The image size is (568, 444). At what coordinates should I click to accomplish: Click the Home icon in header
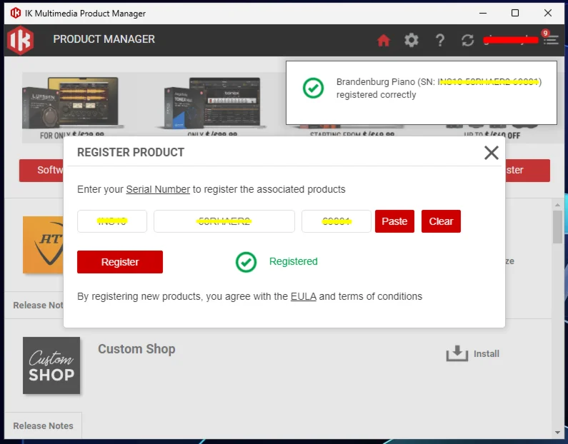[x=384, y=40]
